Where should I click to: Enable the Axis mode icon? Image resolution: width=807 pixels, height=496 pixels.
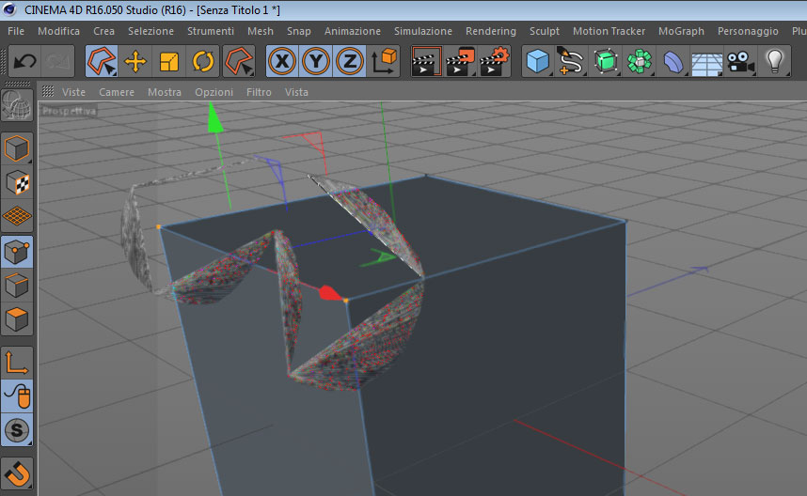pyautogui.click(x=17, y=363)
